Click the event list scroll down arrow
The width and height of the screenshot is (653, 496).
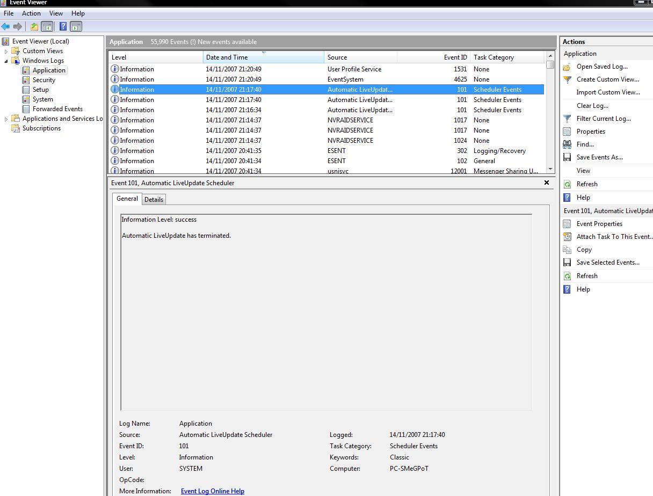point(550,169)
